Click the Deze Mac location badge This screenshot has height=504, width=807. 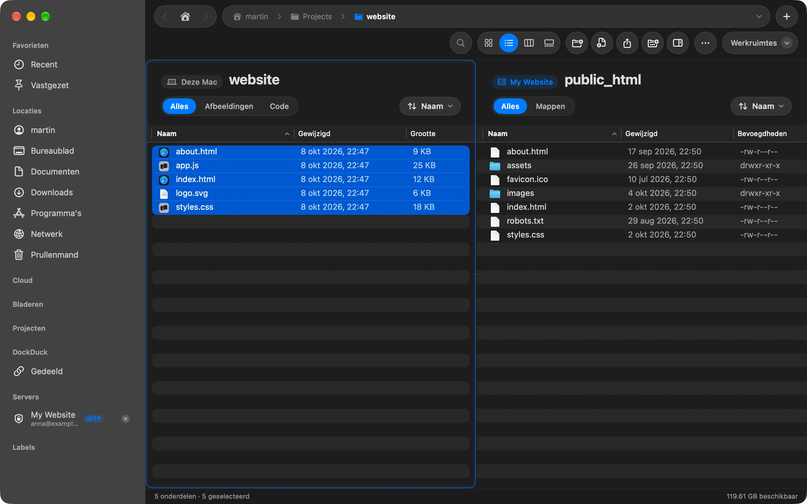pyautogui.click(x=192, y=82)
